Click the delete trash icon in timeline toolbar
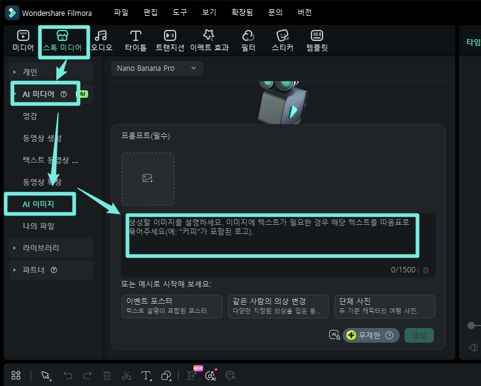The image size is (481, 386). (106, 375)
